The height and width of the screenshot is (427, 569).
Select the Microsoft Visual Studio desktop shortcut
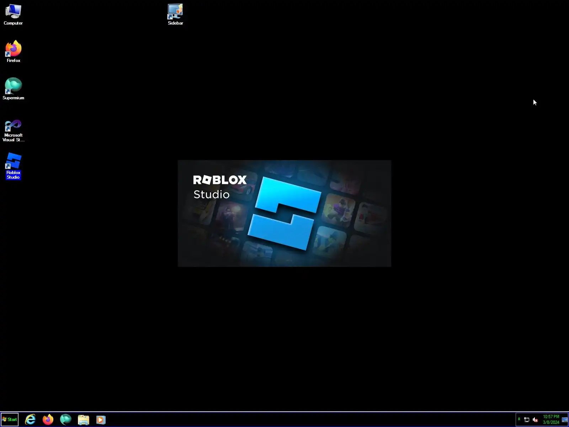click(13, 131)
